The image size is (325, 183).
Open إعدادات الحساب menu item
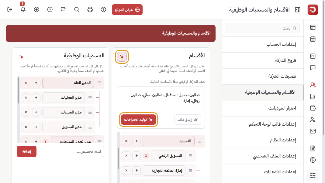click(x=263, y=45)
